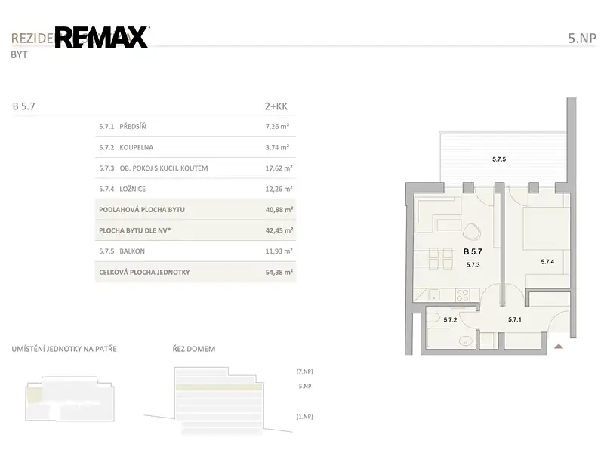
Task: Click the dining table with chairs symbol
Action: pyautogui.click(x=441, y=258)
